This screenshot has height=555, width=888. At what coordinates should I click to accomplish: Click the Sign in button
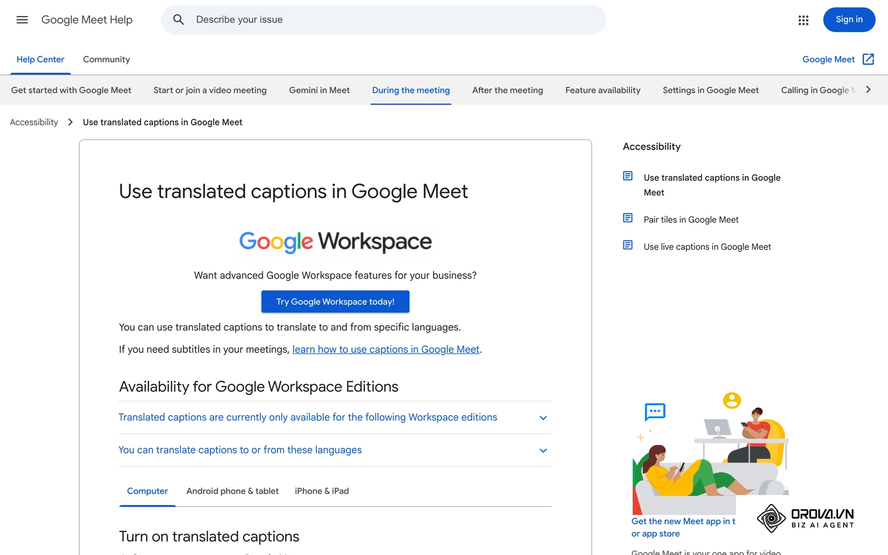point(849,20)
